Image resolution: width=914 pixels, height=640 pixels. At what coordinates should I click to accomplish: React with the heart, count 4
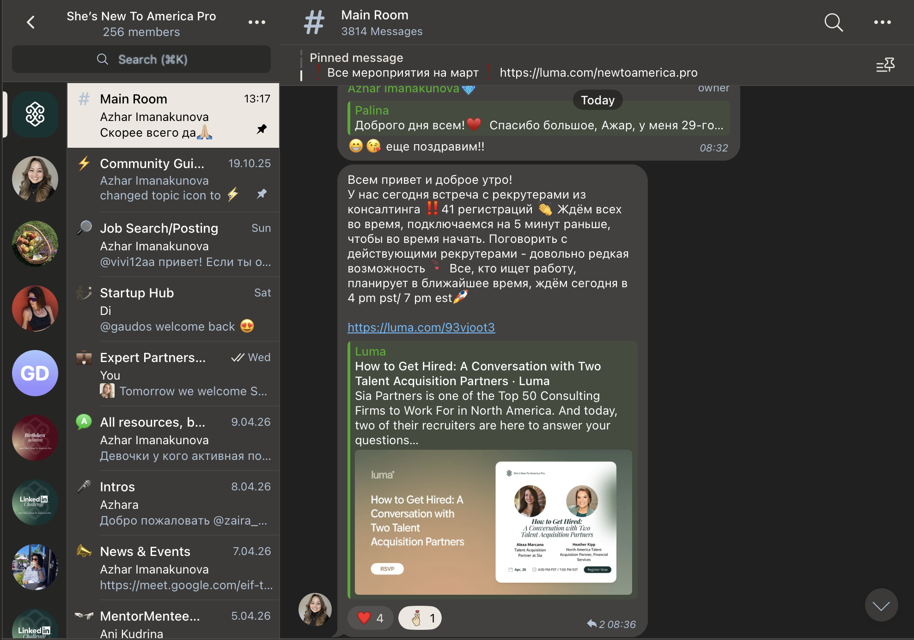click(x=370, y=618)
